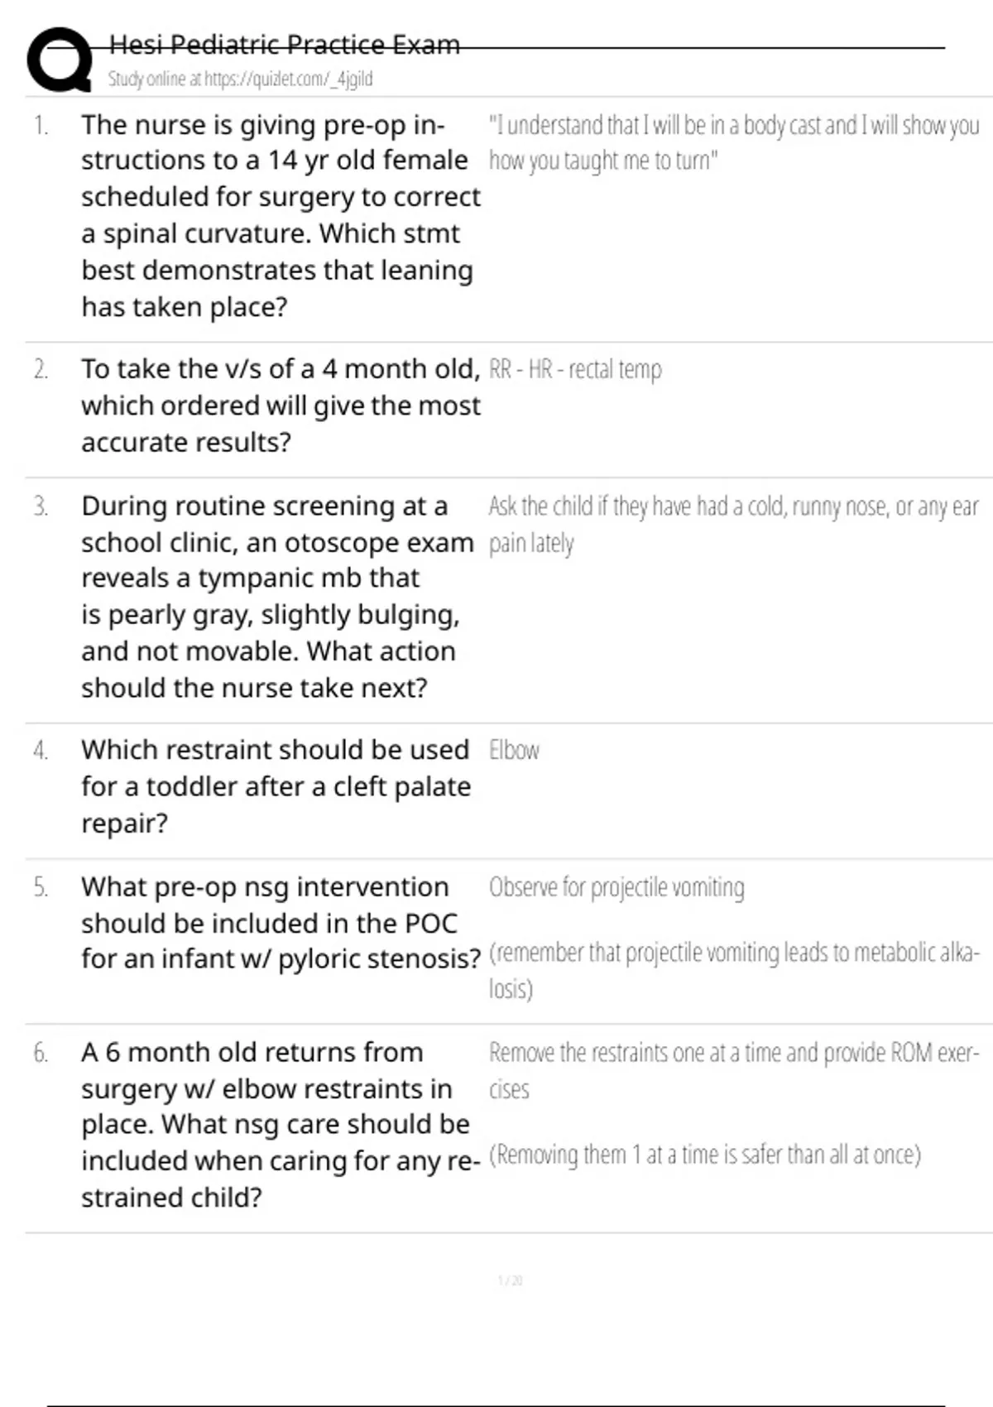Select question 2 about 4 month old vitals
993x1407 pixels.
(x=281, y=406)
